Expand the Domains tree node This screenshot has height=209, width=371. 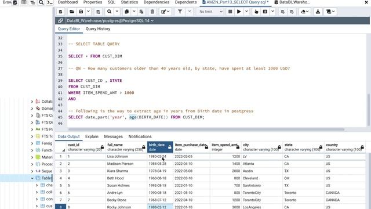click(x=32, y=109)
